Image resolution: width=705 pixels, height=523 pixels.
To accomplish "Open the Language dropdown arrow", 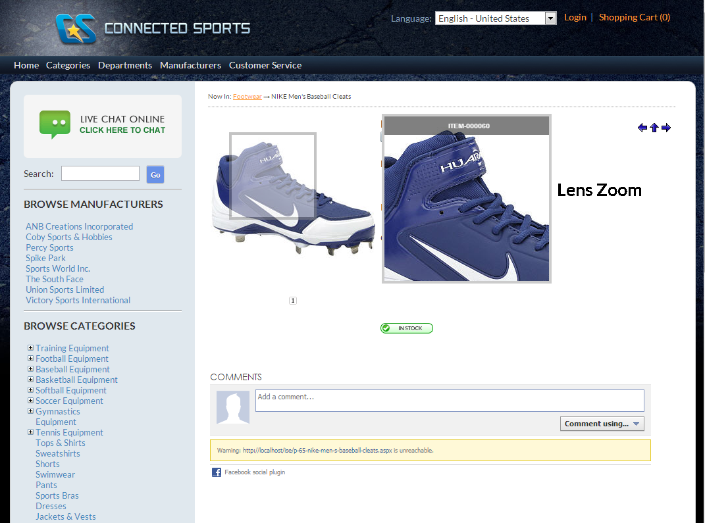I will point(550,18).
